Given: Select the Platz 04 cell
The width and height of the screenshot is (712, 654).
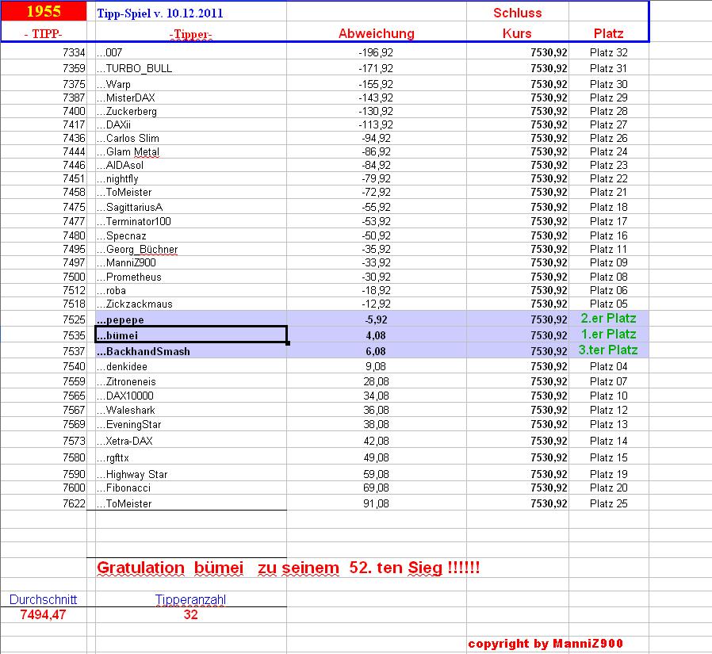Looking at the screenshot, I should tap(608, 366).
